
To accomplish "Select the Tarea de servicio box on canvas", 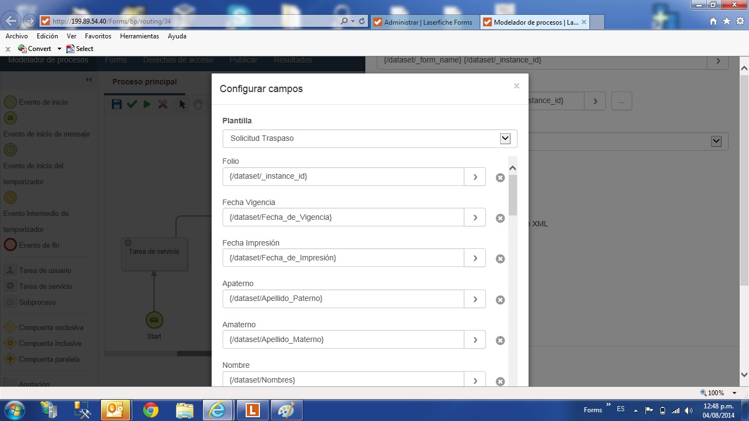I will click(x=154, y=253).
